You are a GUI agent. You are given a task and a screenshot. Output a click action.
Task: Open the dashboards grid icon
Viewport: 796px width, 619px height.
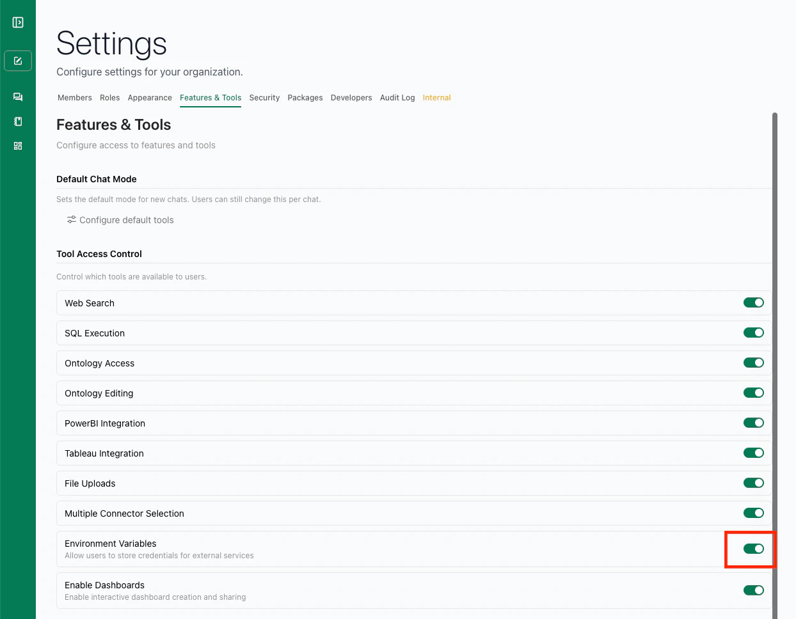[x=17, y=145]
